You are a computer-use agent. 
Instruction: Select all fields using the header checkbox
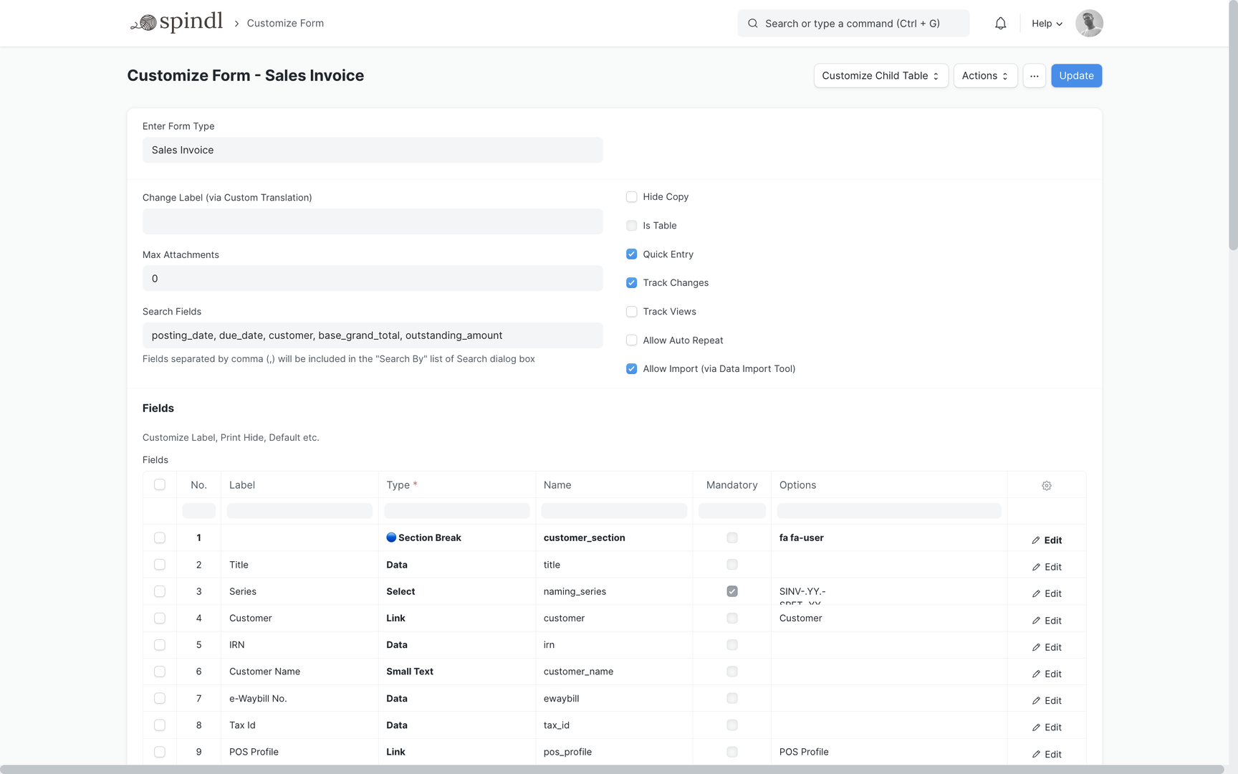(x=159, y=484)
